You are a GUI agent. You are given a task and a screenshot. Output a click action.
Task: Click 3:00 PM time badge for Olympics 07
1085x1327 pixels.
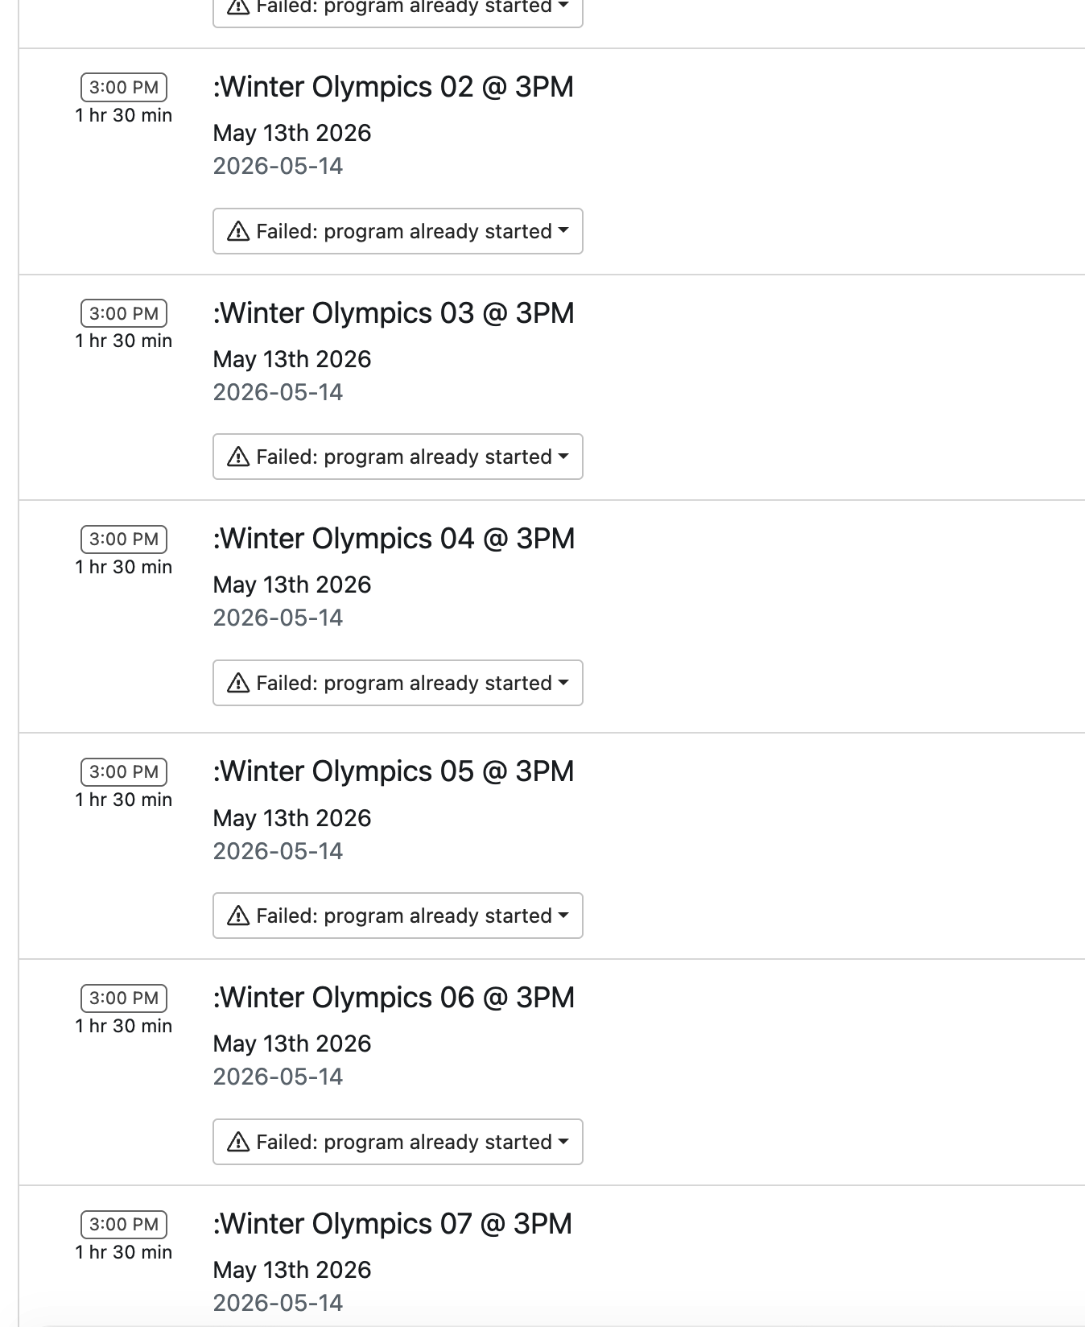(124, 1224)
